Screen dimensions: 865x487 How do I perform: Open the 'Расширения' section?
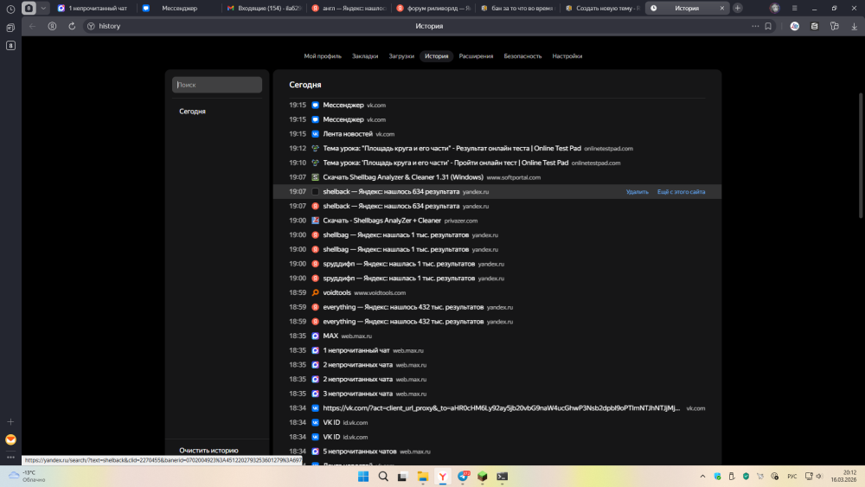[476, 56]
